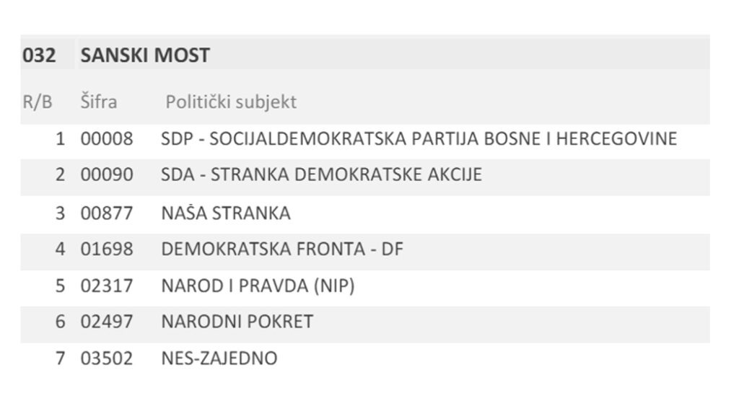Screen dimensions: 739x406
Task: Select the NARODNI POKRET entry
Action: [237, 322]
